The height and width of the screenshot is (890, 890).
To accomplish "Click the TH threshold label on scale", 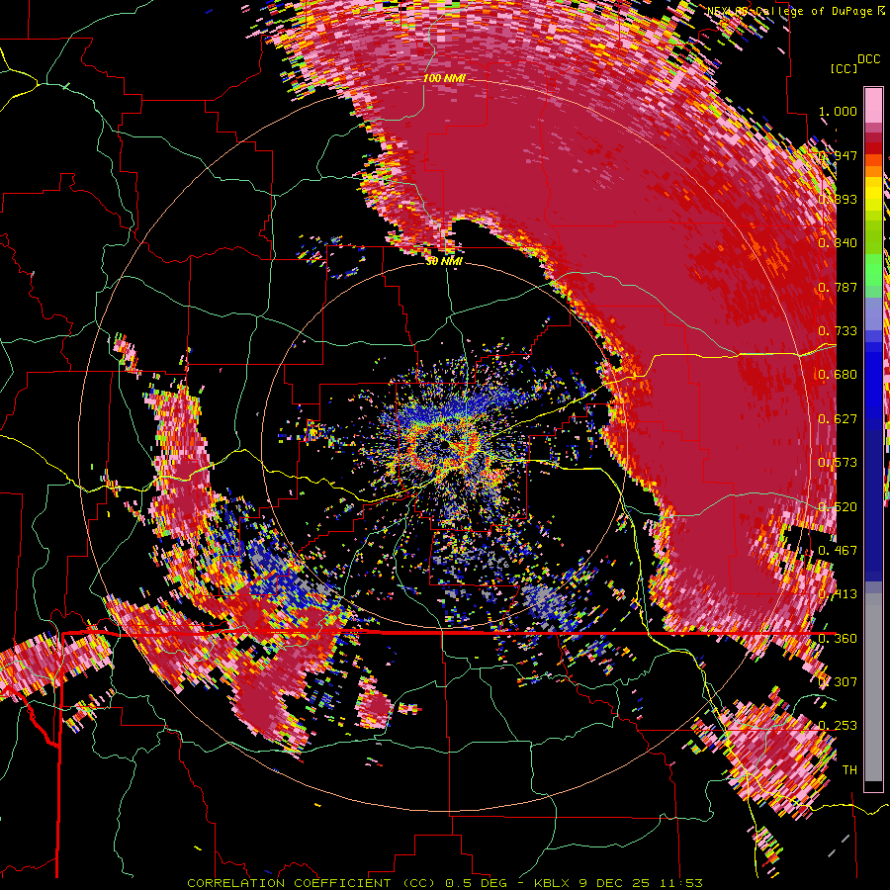I will (x=849, y=769).
